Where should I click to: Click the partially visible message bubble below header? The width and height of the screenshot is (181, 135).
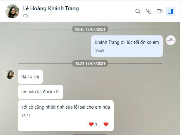click(x=46, y=22)
